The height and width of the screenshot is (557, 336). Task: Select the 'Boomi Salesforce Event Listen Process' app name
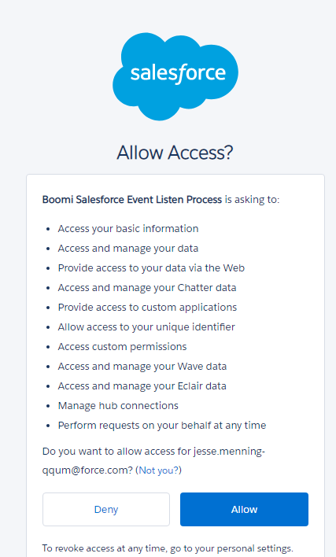(x=132, y=200)
